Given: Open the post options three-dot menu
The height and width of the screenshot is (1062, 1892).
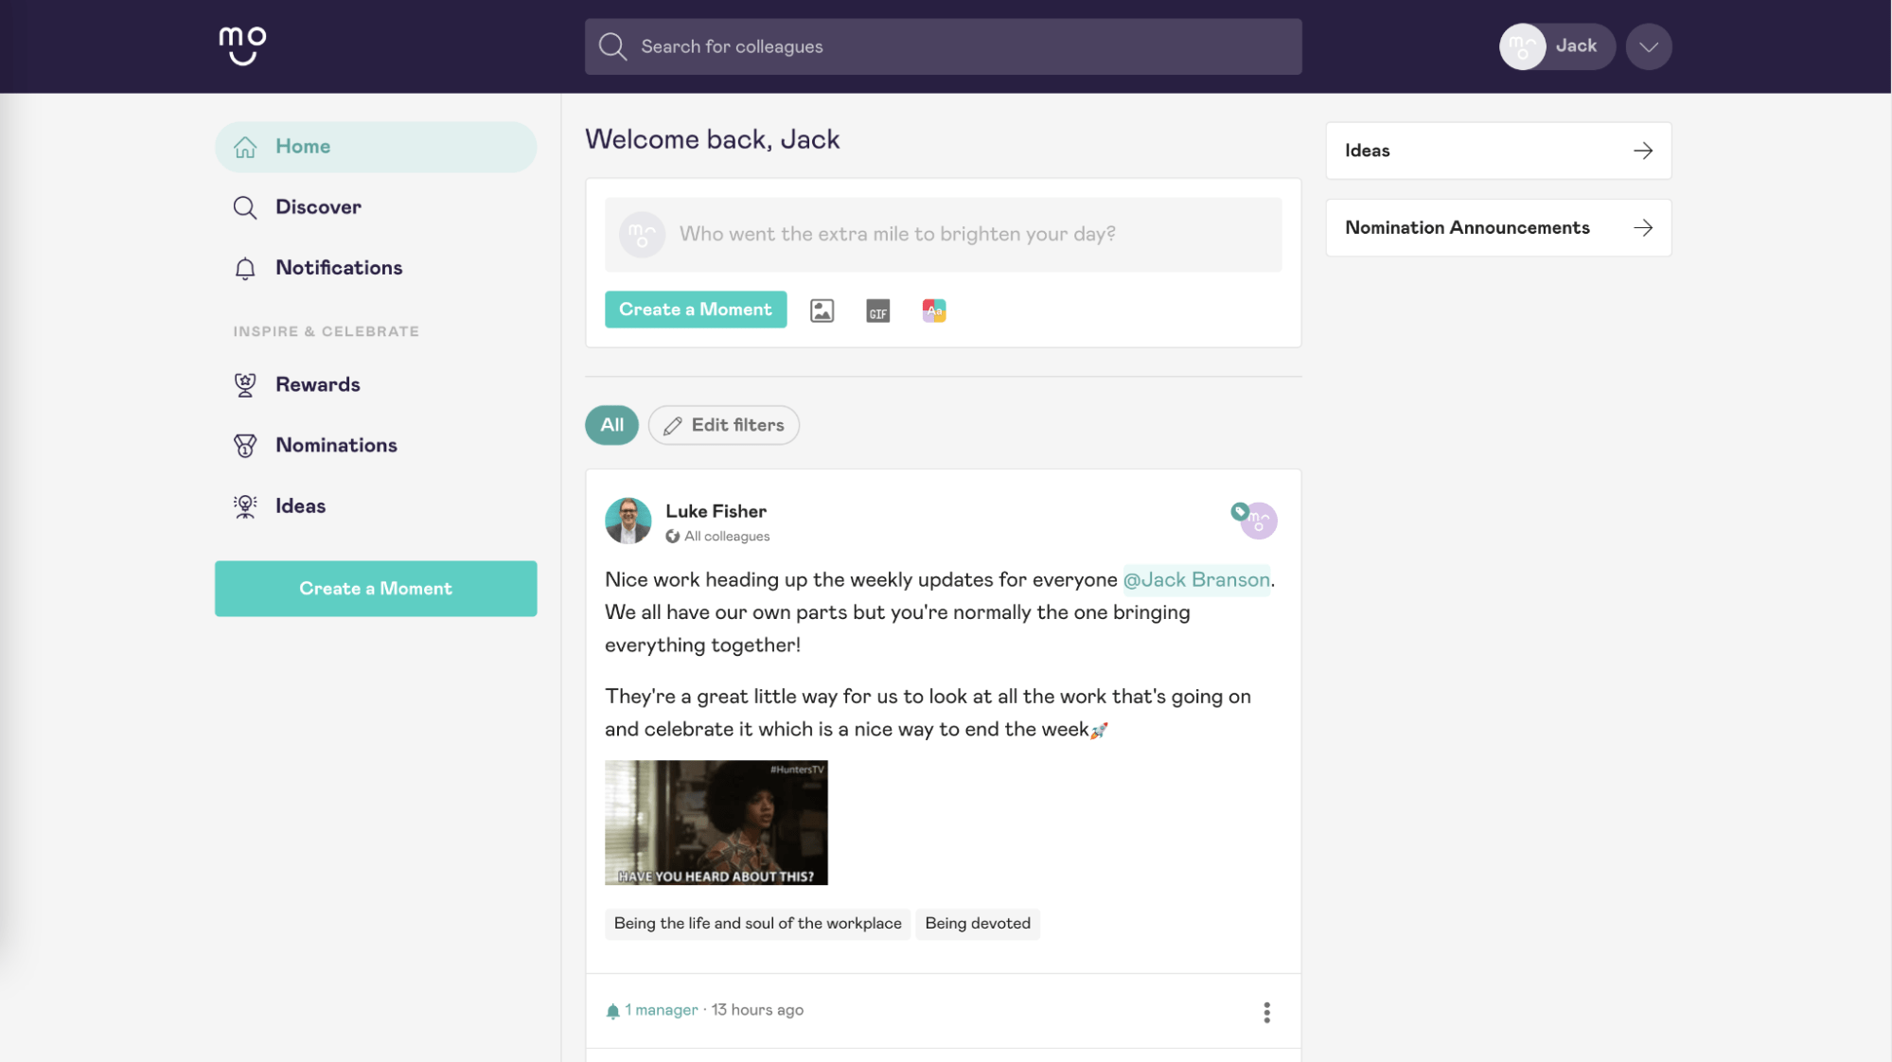Looking at the screenshot, I should (1266, 1013).
